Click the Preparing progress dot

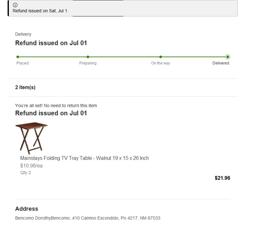coord(88,57)
